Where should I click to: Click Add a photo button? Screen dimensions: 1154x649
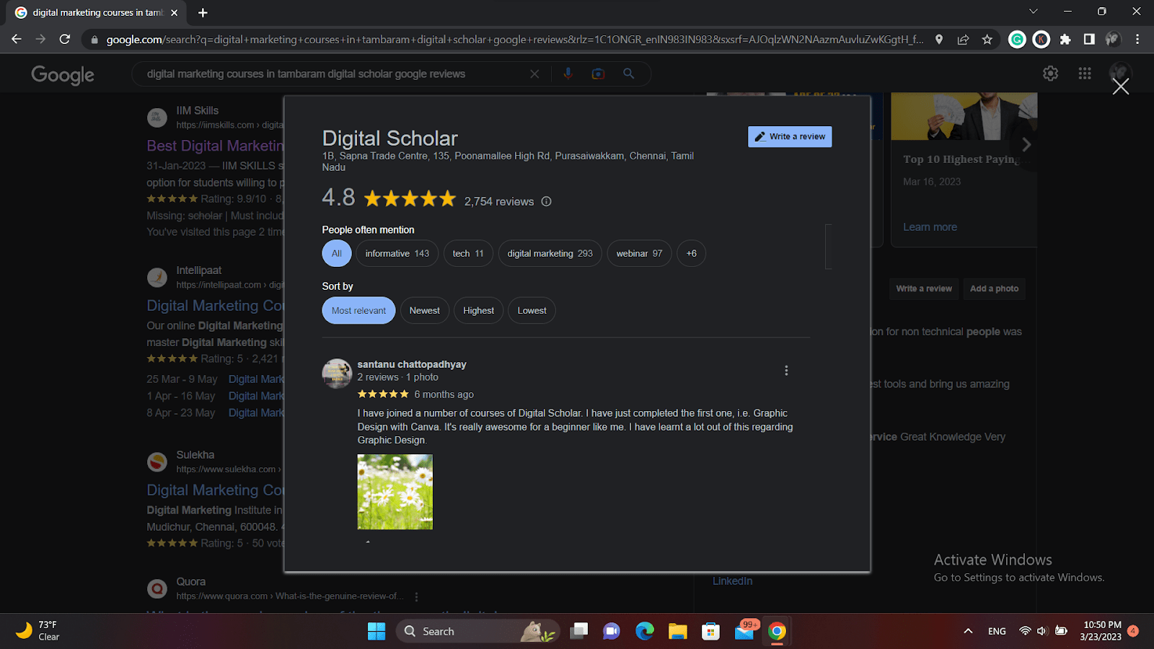tap(994, 288)
